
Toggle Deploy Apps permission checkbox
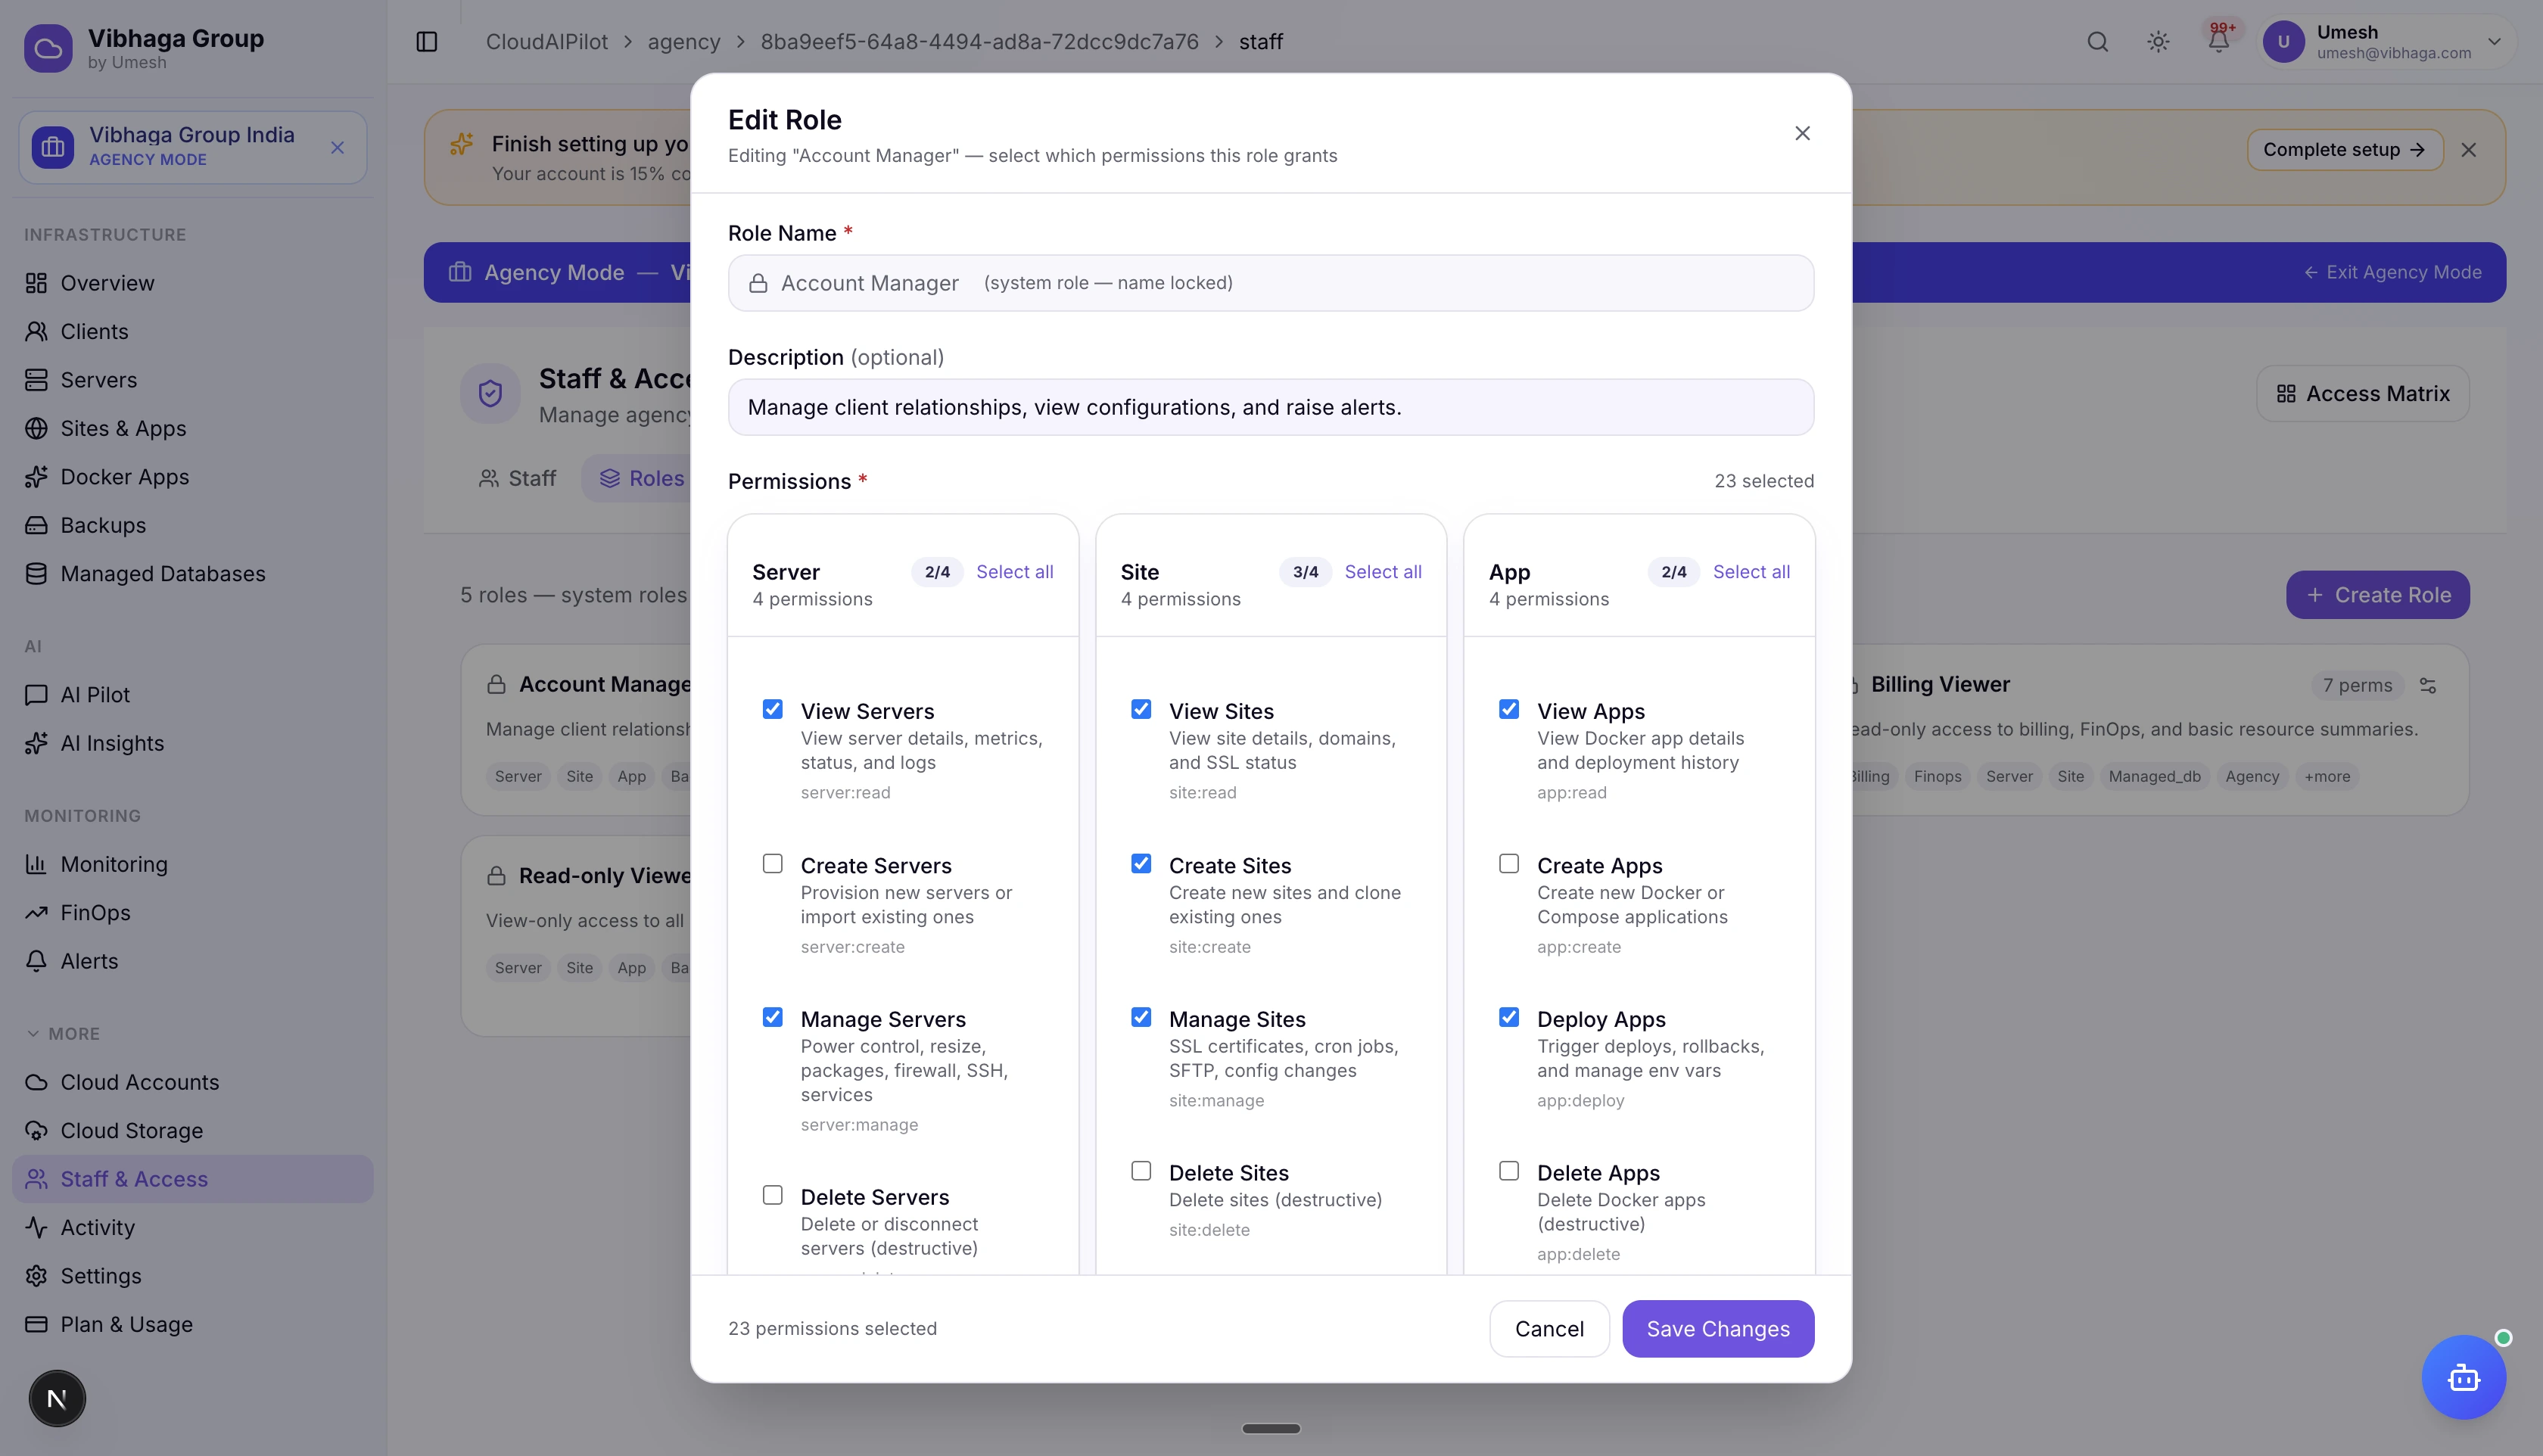(x=1509, y=1017)
